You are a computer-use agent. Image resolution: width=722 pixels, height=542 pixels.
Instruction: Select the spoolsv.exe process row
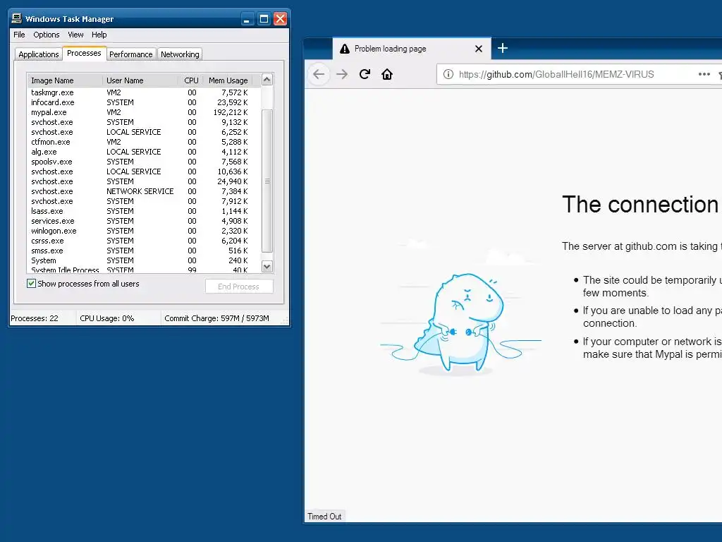pyautogui.click(x=144, y=162)
